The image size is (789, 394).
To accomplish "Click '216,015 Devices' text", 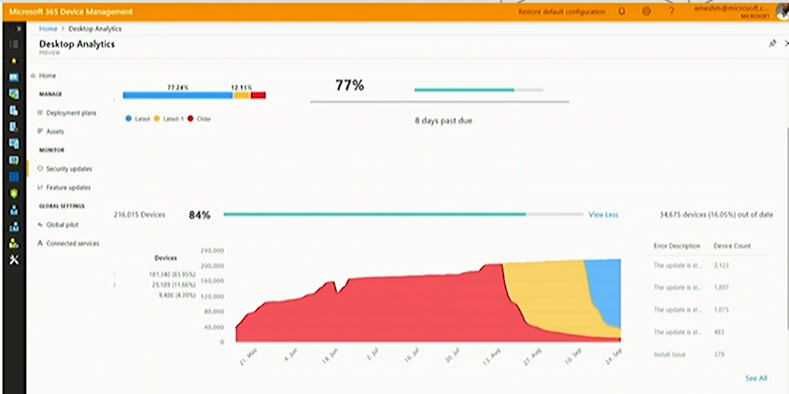I will 139,215.
